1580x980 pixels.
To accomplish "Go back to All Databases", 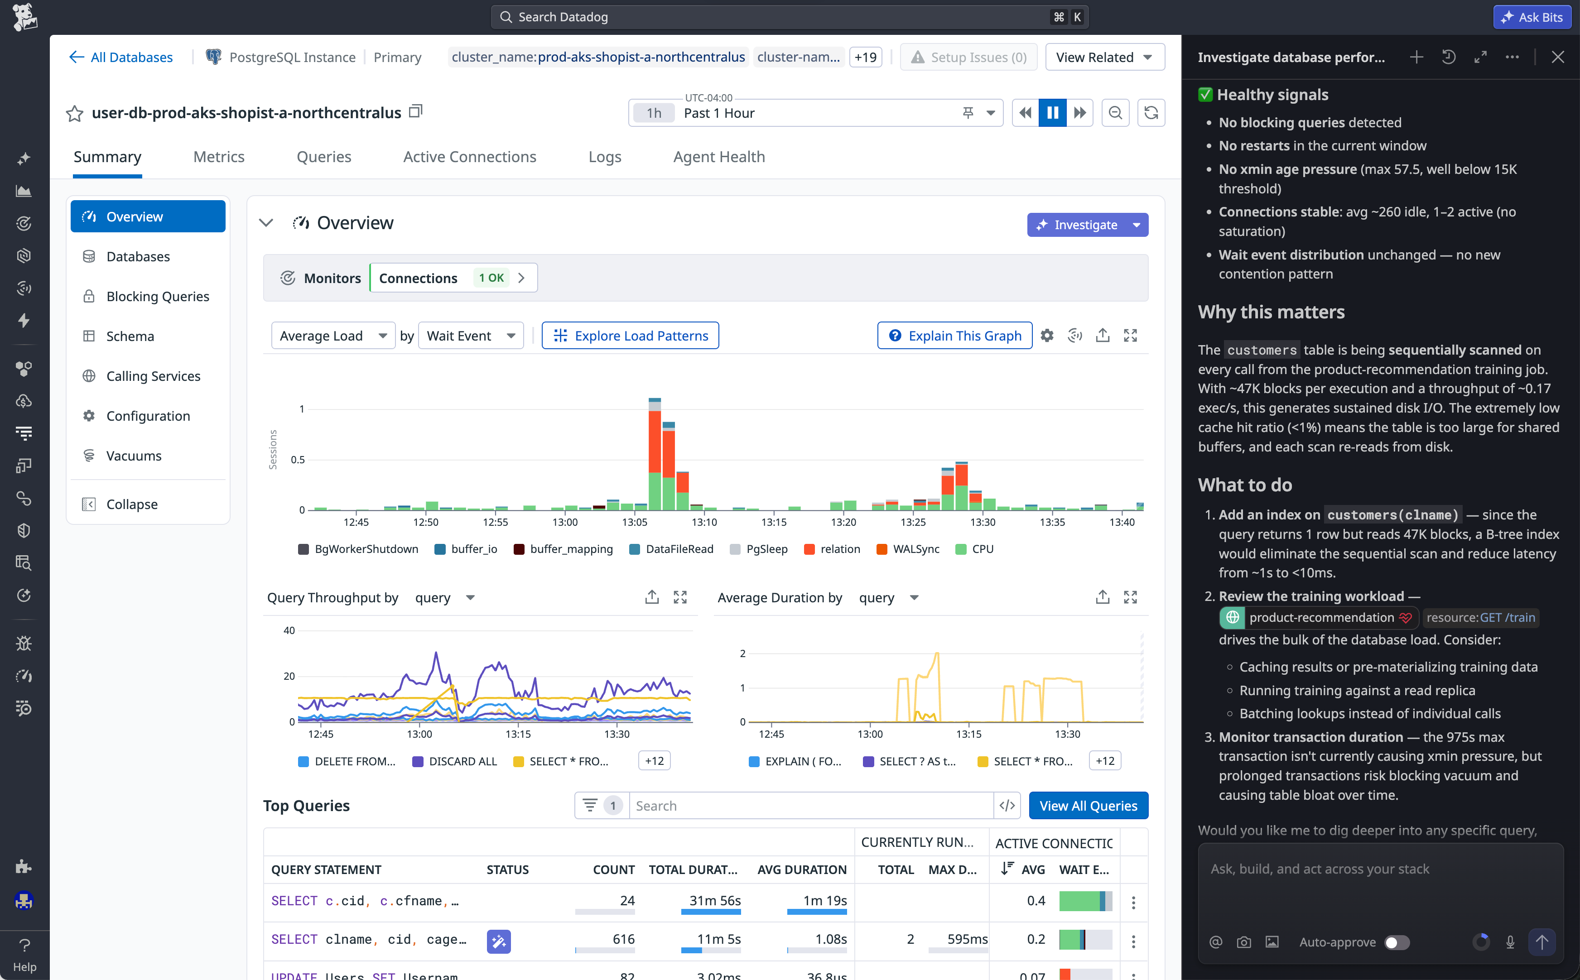I will click(120, 57).
